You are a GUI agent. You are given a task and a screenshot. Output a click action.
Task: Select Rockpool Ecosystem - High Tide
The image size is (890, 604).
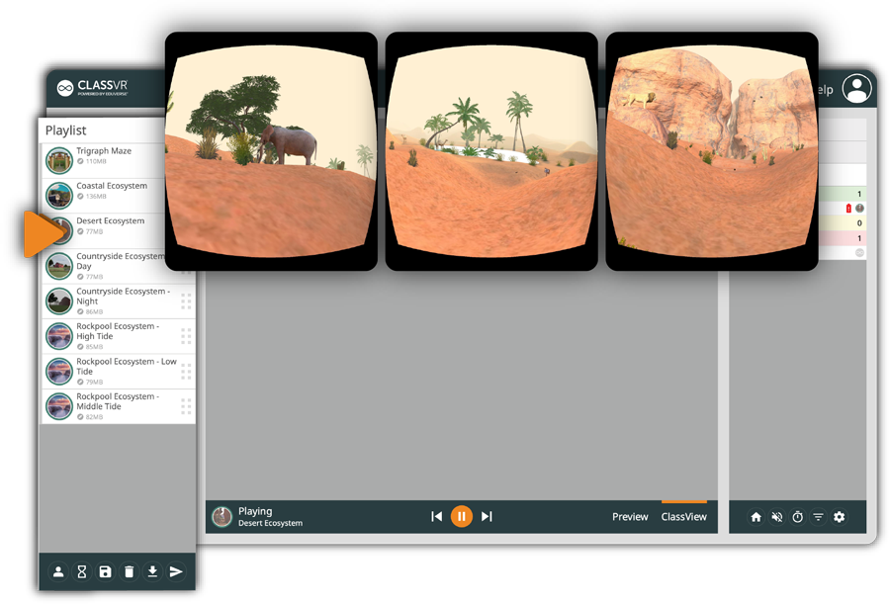118,336
